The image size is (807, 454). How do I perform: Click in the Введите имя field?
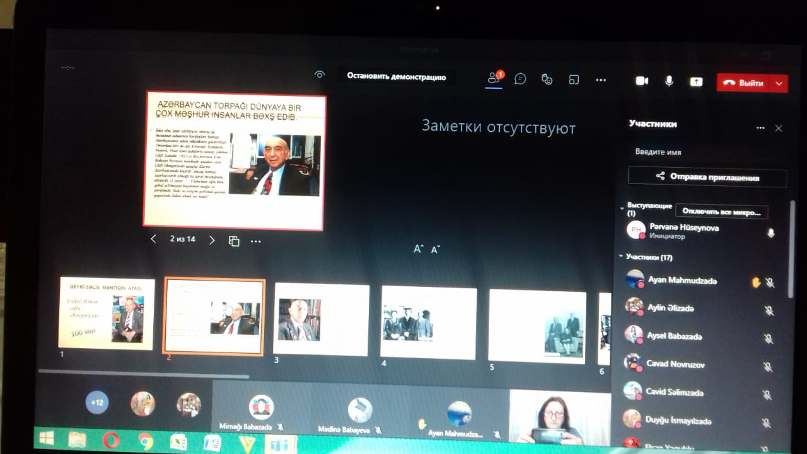tap(706, 152)
